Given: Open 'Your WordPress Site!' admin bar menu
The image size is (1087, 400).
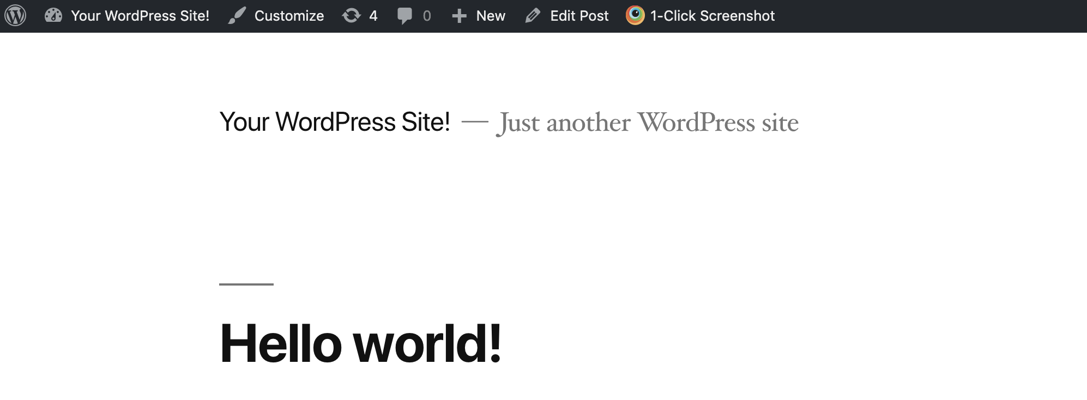Looking at the screenshot, I should click(x=140, y=16).
